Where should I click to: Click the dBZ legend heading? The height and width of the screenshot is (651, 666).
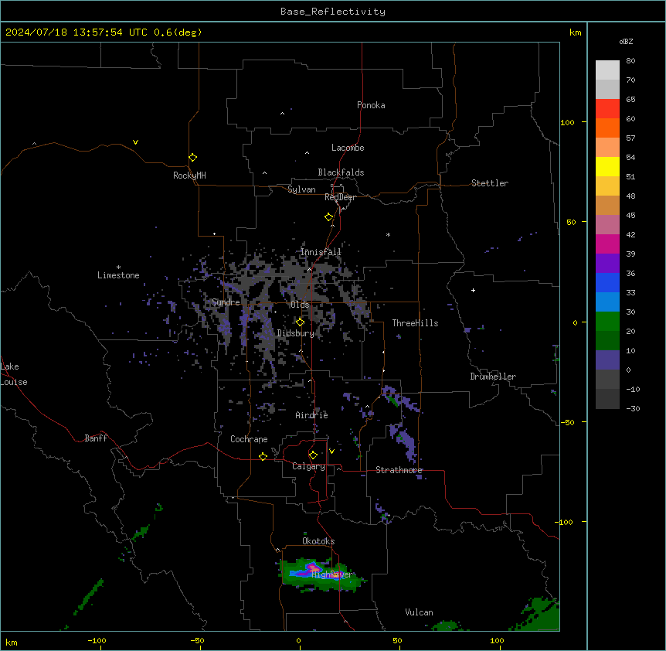point(626,41)
